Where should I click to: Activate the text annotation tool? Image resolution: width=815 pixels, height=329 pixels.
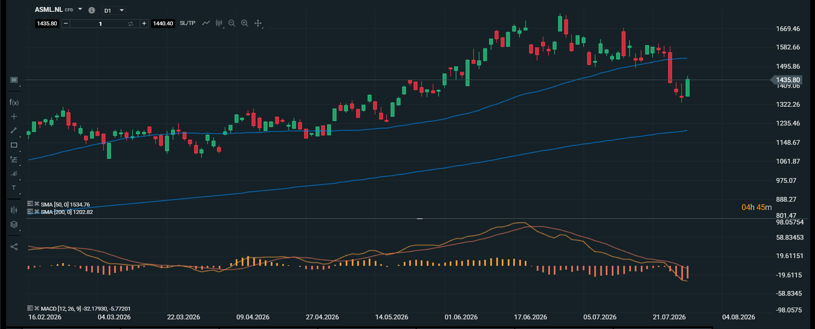[14, 188]
